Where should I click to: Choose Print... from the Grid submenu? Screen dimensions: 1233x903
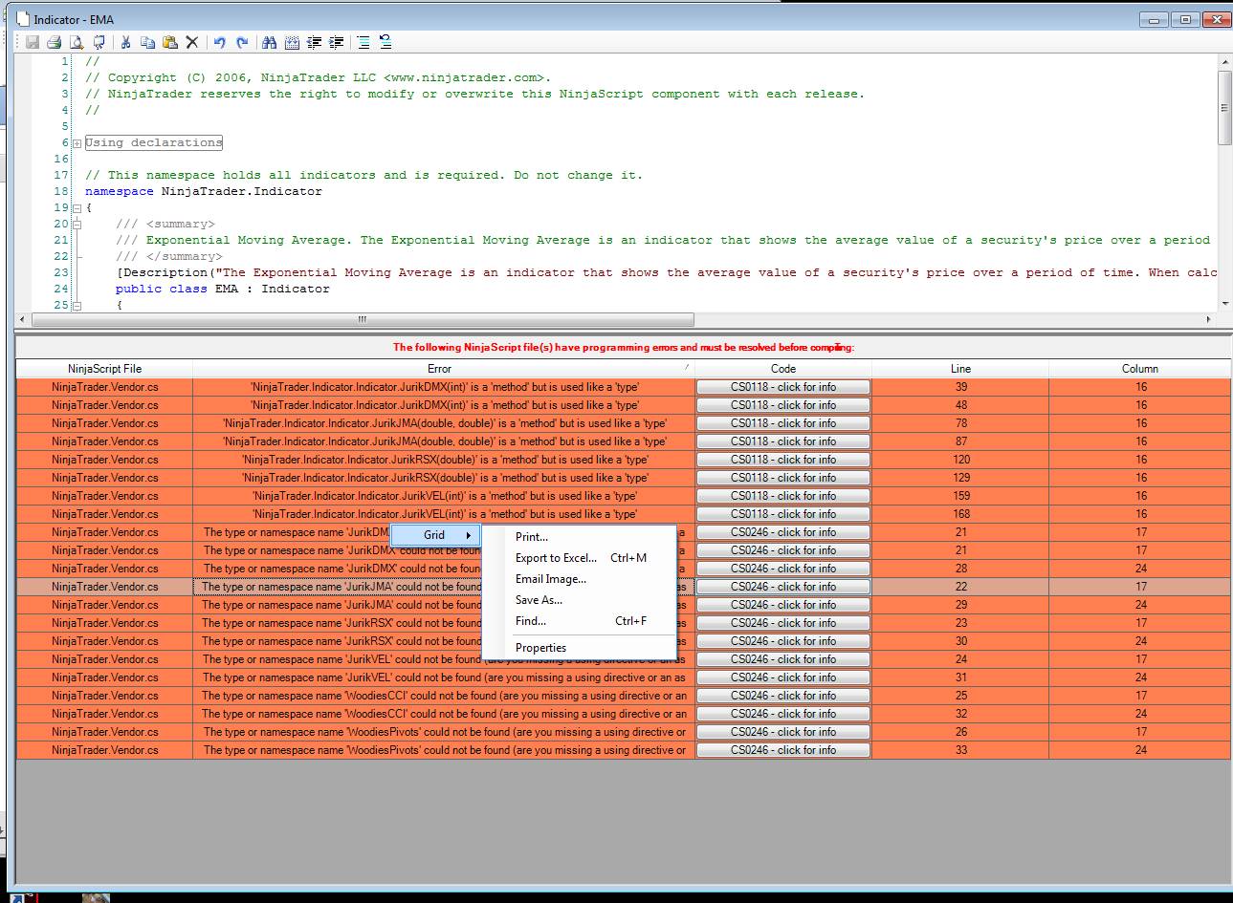pyautogui.click(x=580, y=537)
